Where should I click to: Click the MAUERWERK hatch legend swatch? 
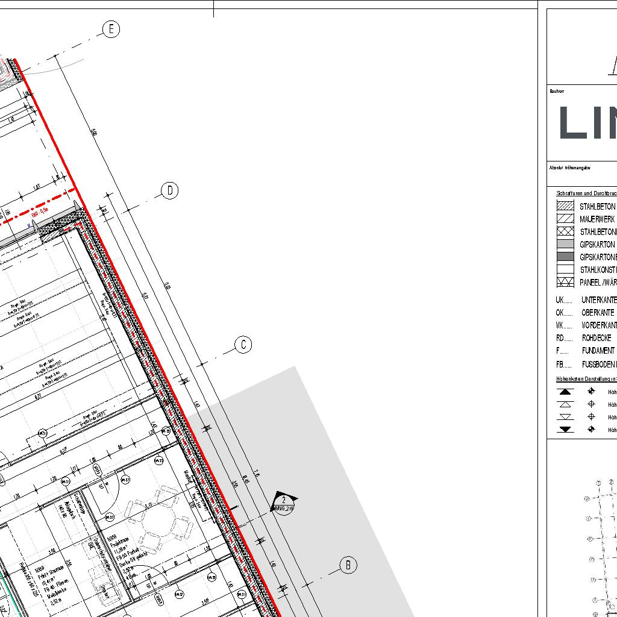coord(565,218)
